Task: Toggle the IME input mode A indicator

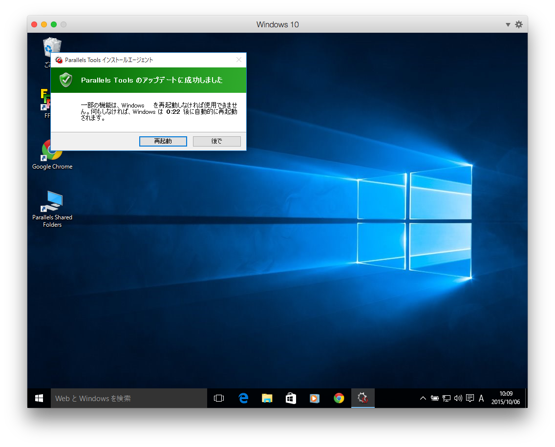Action: coord(481,398)
